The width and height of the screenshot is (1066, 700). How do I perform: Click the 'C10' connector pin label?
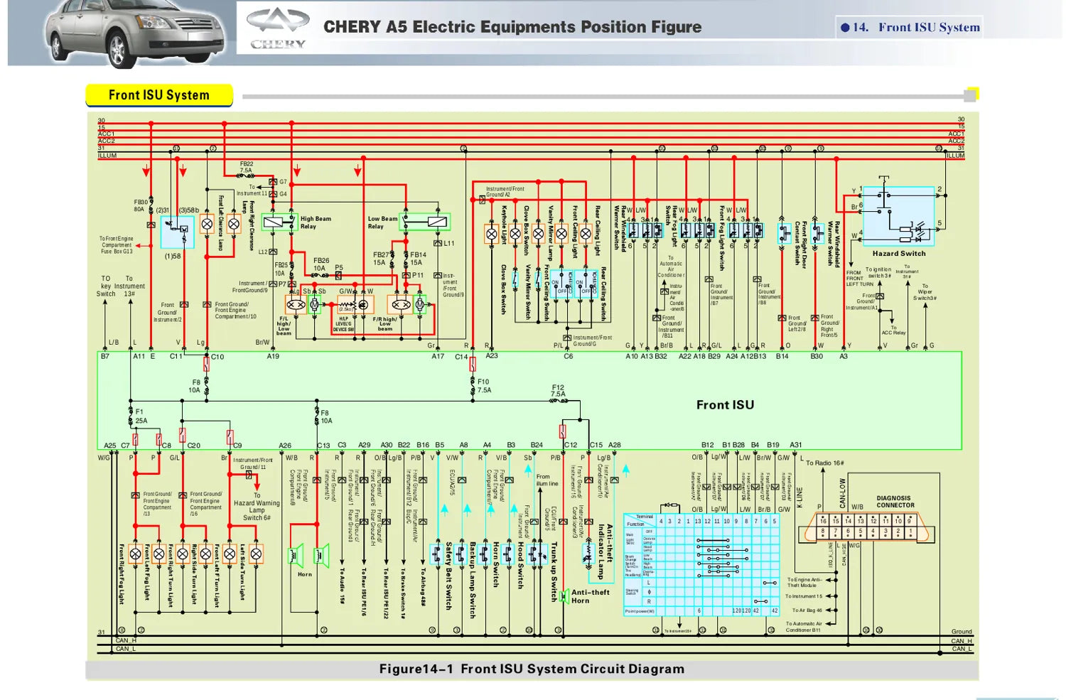[x=217, y=357]
